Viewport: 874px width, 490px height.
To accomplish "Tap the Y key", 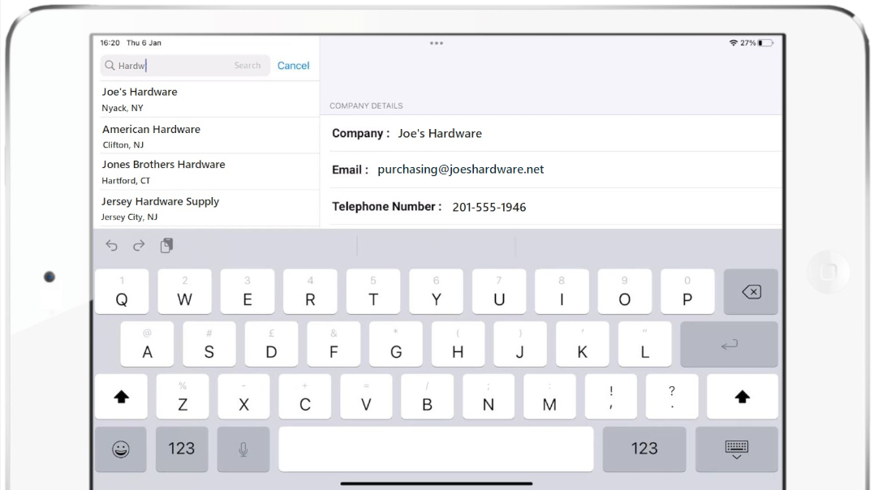I will [436, 291].
